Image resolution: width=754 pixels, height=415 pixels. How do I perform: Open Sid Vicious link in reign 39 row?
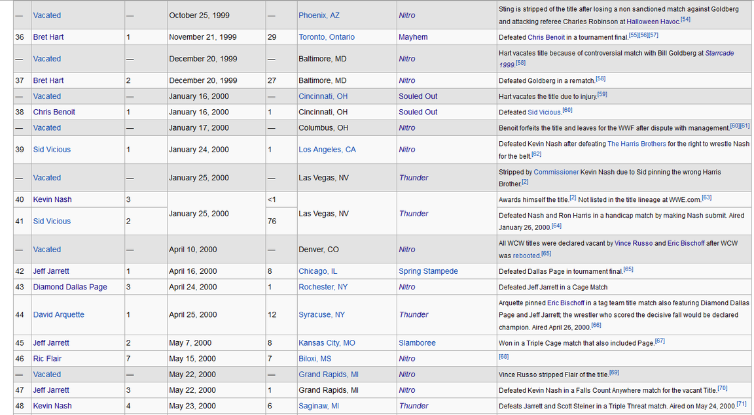[52, 150]
